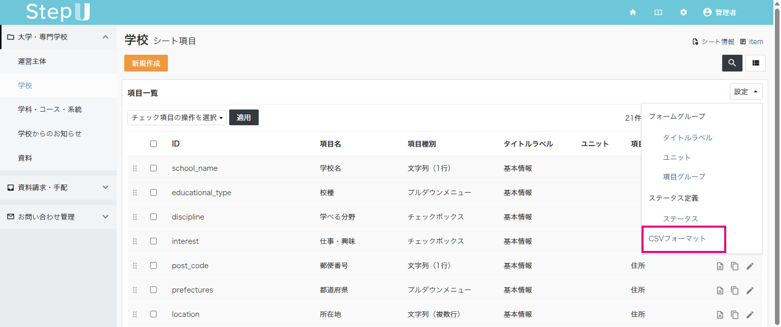Viewport: 781px width, 327px height.
Task: Open the チェック項目の操作を選択 dropdown
Action: click(176, 117)
